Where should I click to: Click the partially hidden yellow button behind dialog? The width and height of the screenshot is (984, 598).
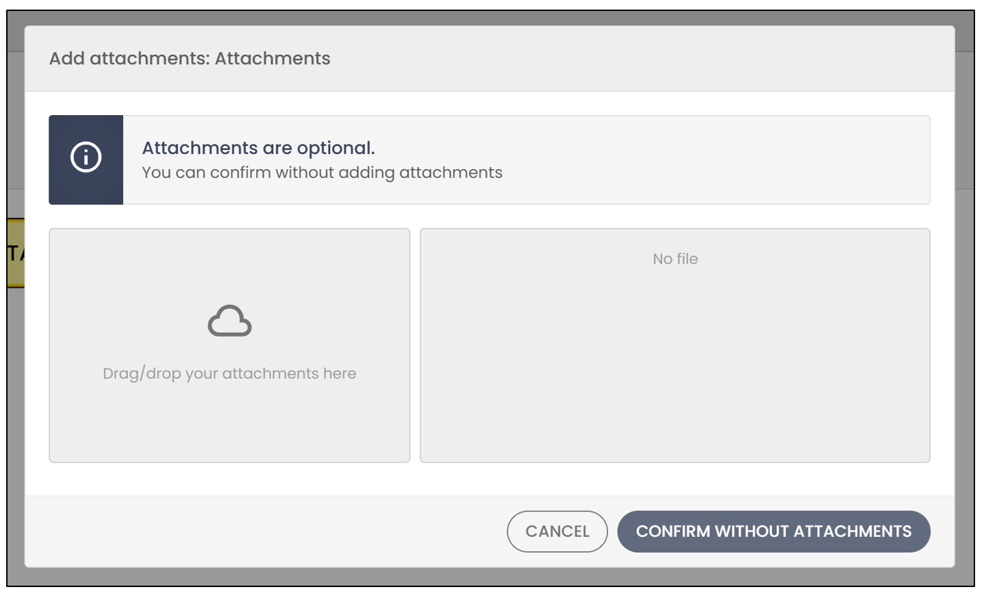point(16,253)
